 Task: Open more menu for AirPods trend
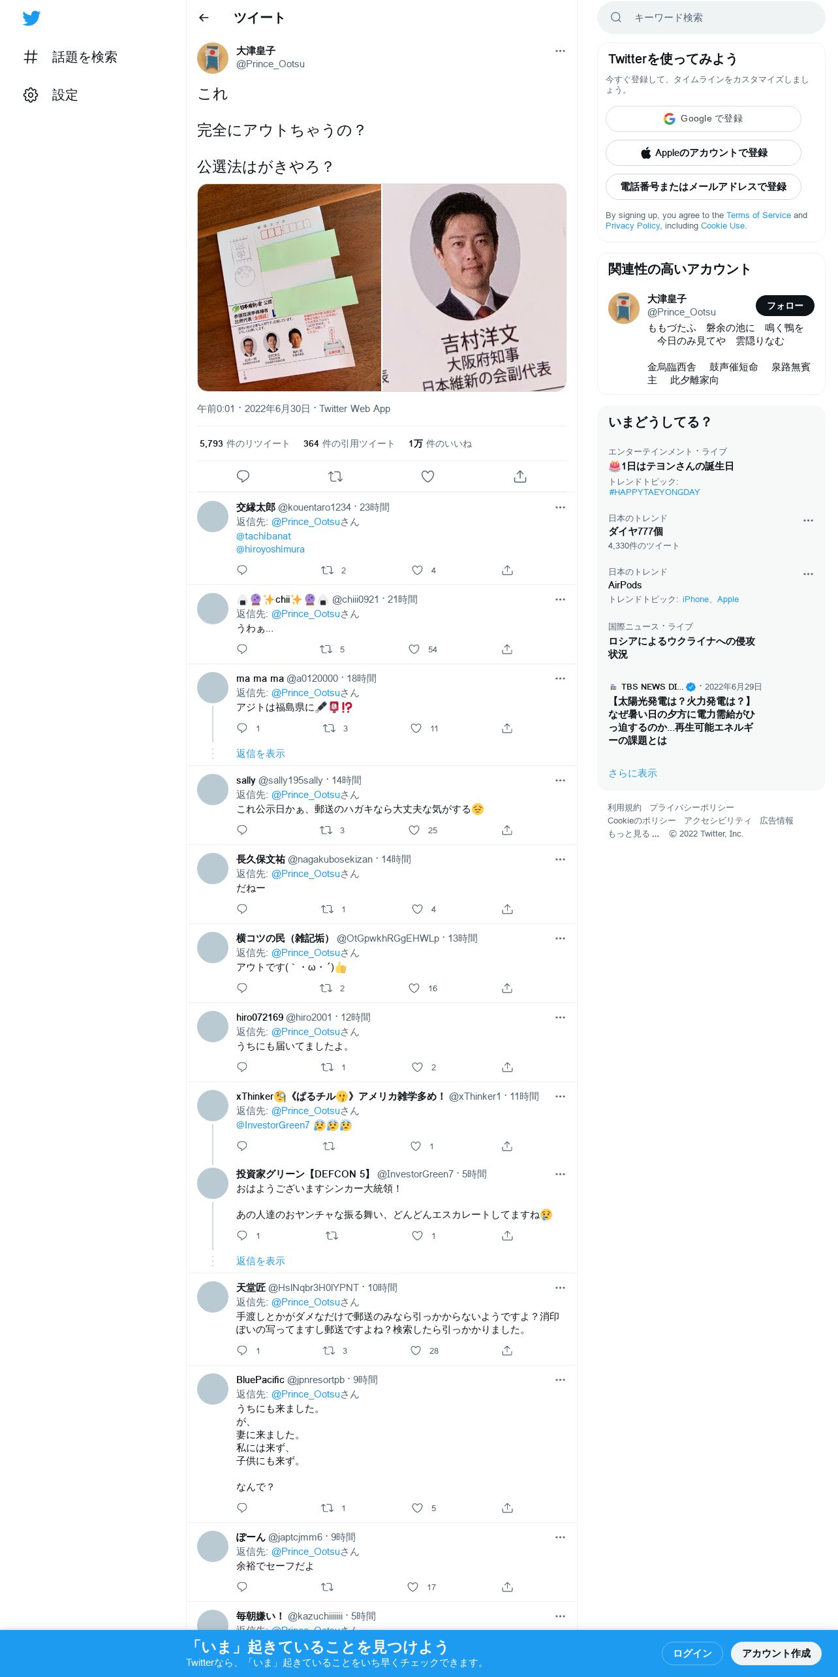click(x=808, y=574)
